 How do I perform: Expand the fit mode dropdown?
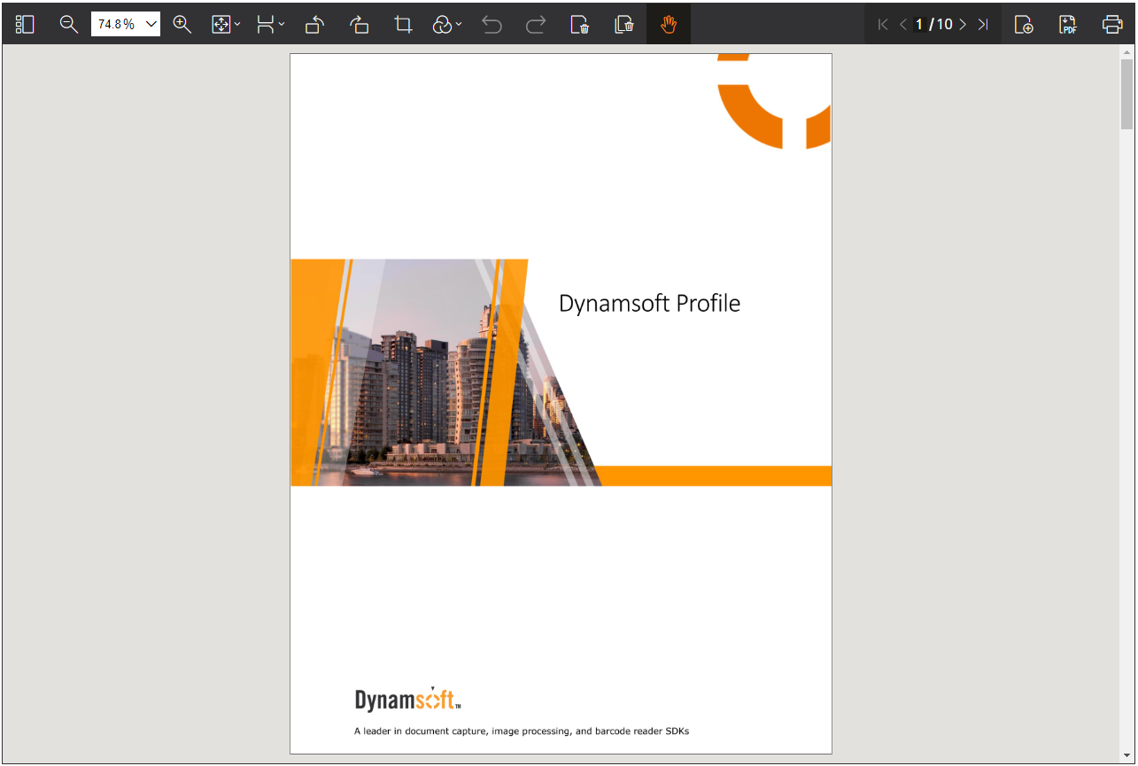[x=226, y=25]
